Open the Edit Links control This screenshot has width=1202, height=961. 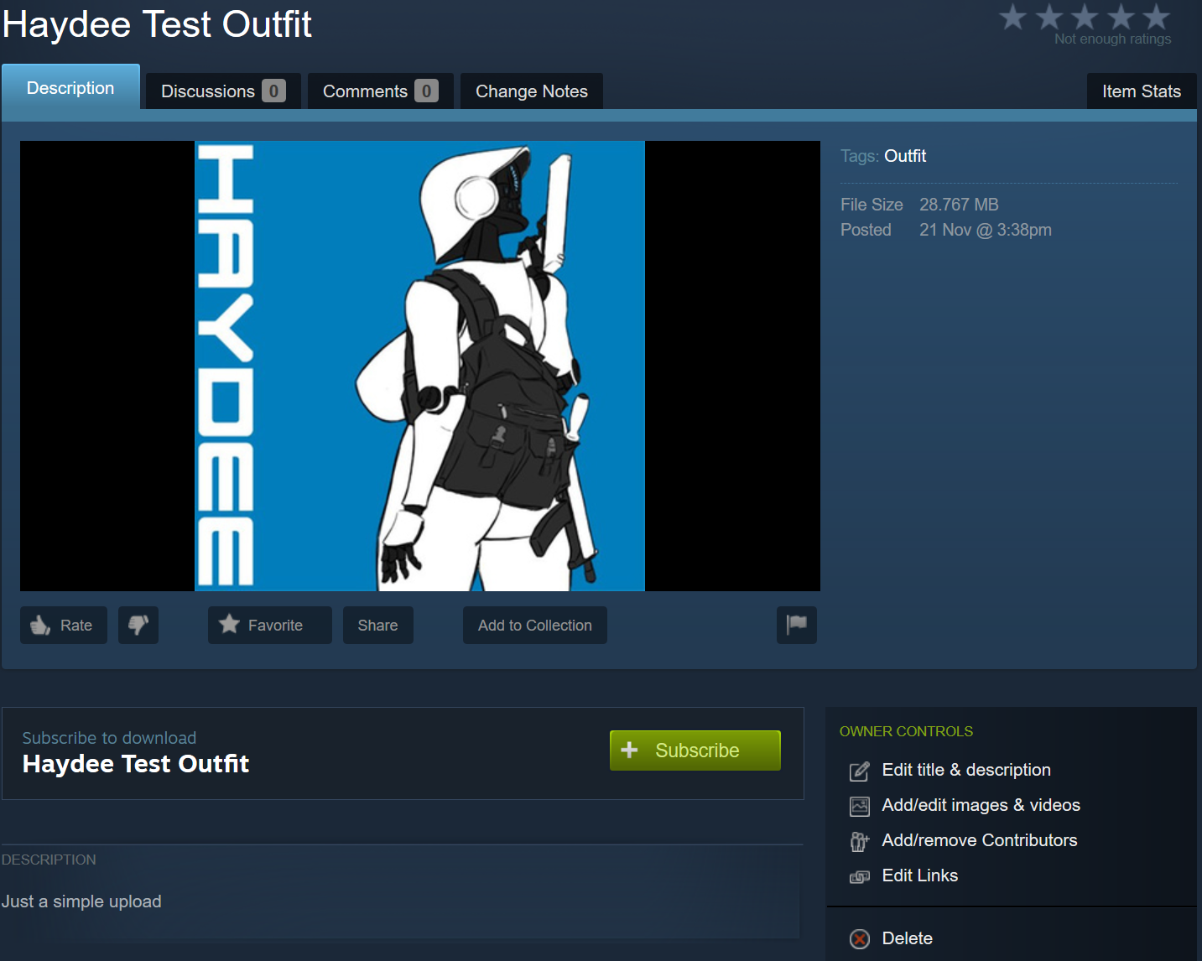pyautogui.click(x=920, y=875)
